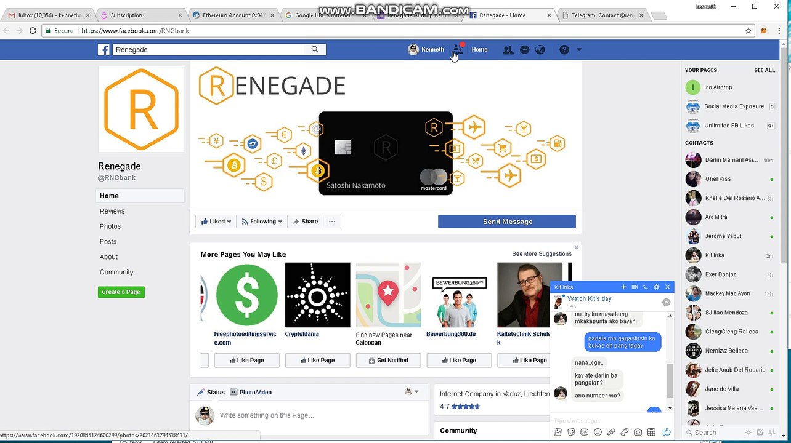Open the post-as identity dropdown

coord(412,391)
